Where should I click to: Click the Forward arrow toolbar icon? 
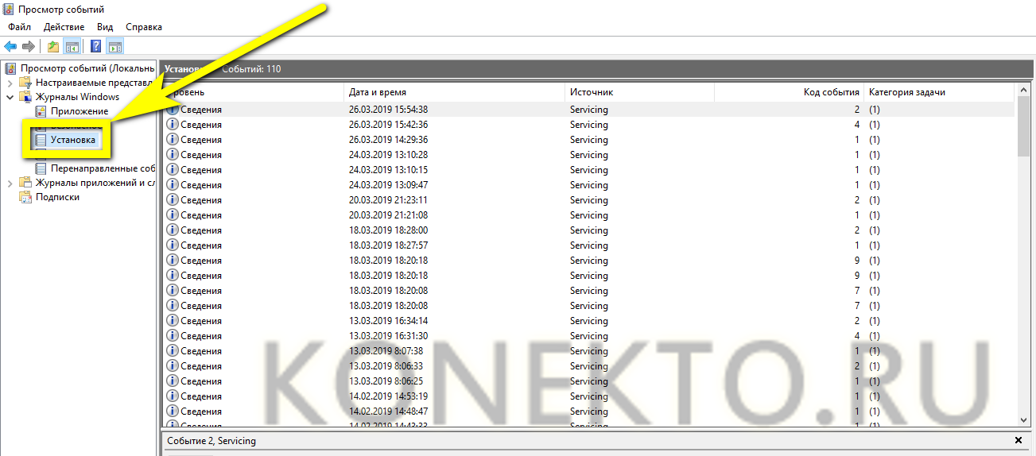pyautogui.click(x=29, y=47)
